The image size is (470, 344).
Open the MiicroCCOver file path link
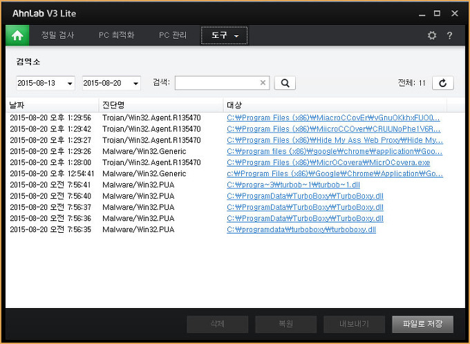pos(334,129)
